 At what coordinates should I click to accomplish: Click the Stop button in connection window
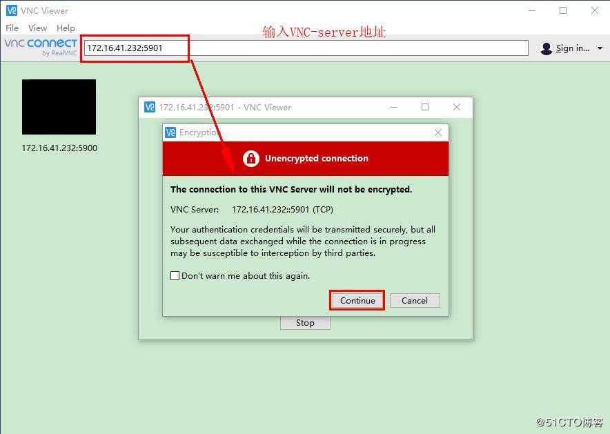[x=305, y=323]
